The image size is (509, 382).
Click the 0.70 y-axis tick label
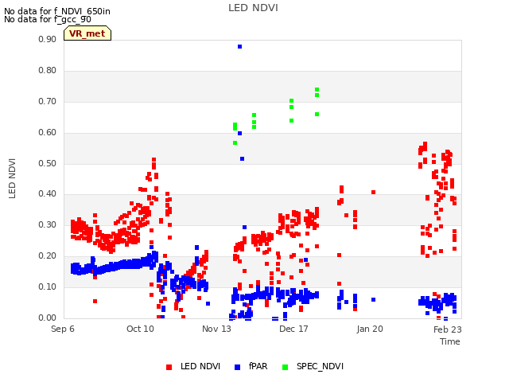point(47,101)
